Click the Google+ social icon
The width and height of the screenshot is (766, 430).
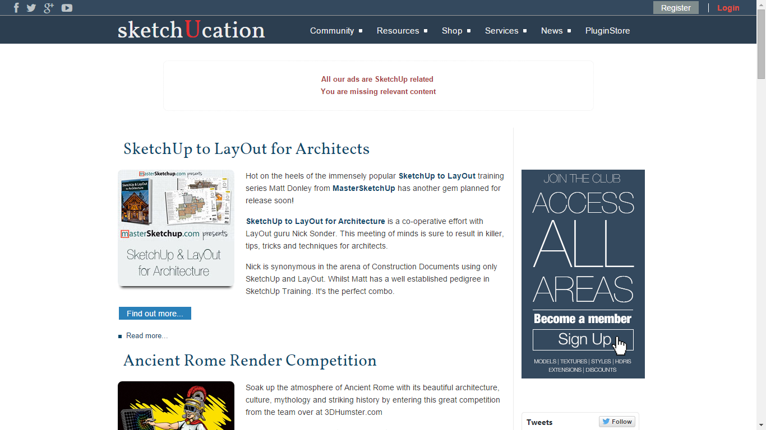[49, 8]
